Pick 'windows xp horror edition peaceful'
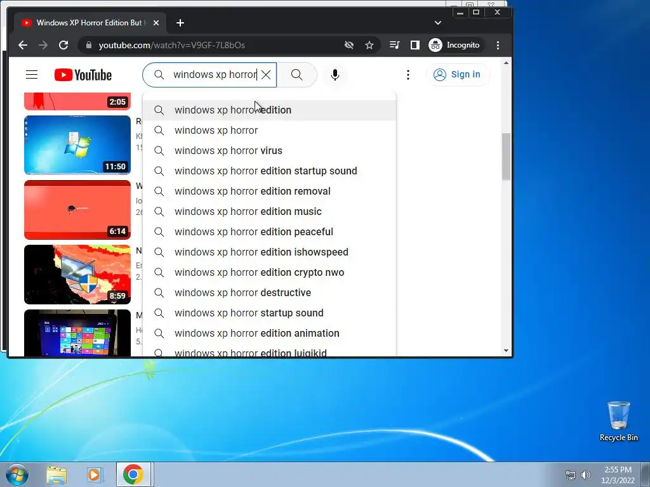This screenshot has height=487, width=650. point(269,232)
